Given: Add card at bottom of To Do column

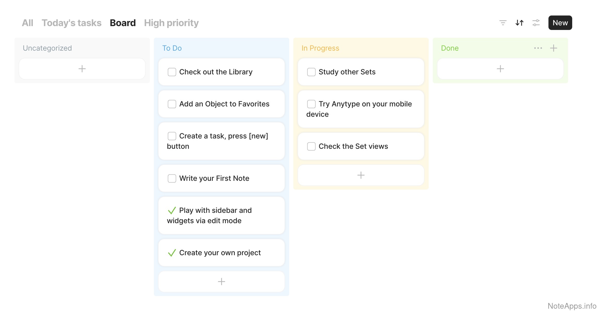Looking at the screenshot, I should coord(221,282).
